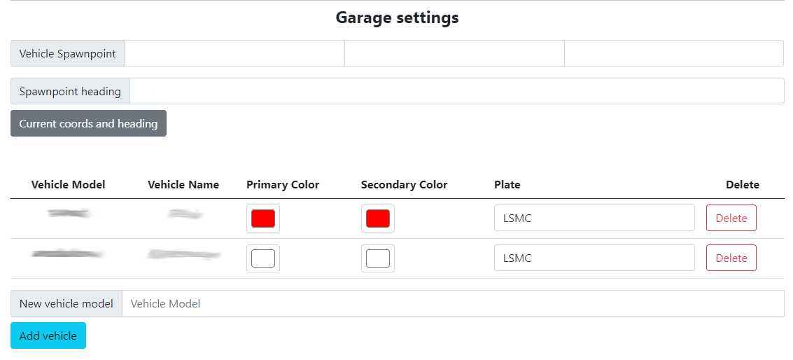Image resolution: width=793 pixels, height=360 pixels.
Task: Click the Vehicle Model placeholder input
Action: 452,303
